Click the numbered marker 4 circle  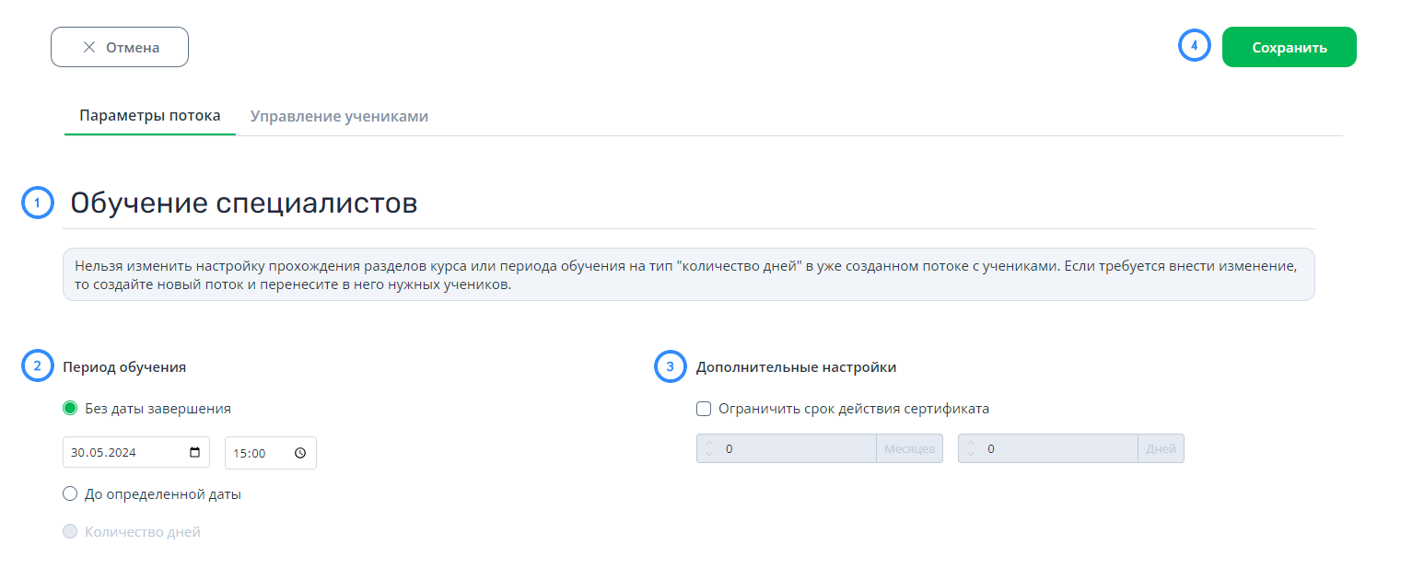click(1195, 46)
